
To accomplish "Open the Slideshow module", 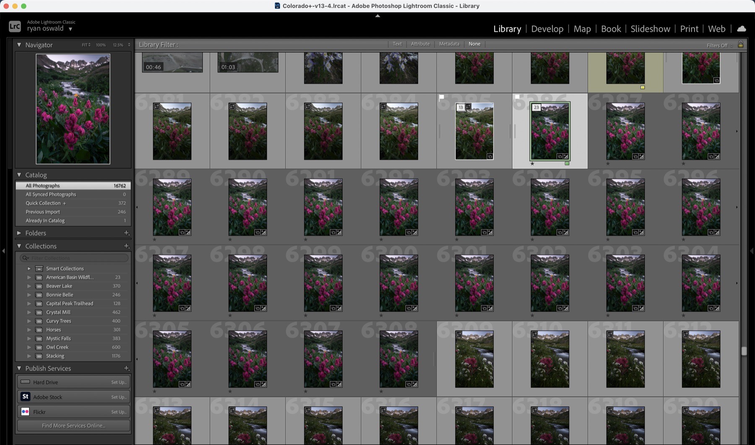I will [650, 29].
